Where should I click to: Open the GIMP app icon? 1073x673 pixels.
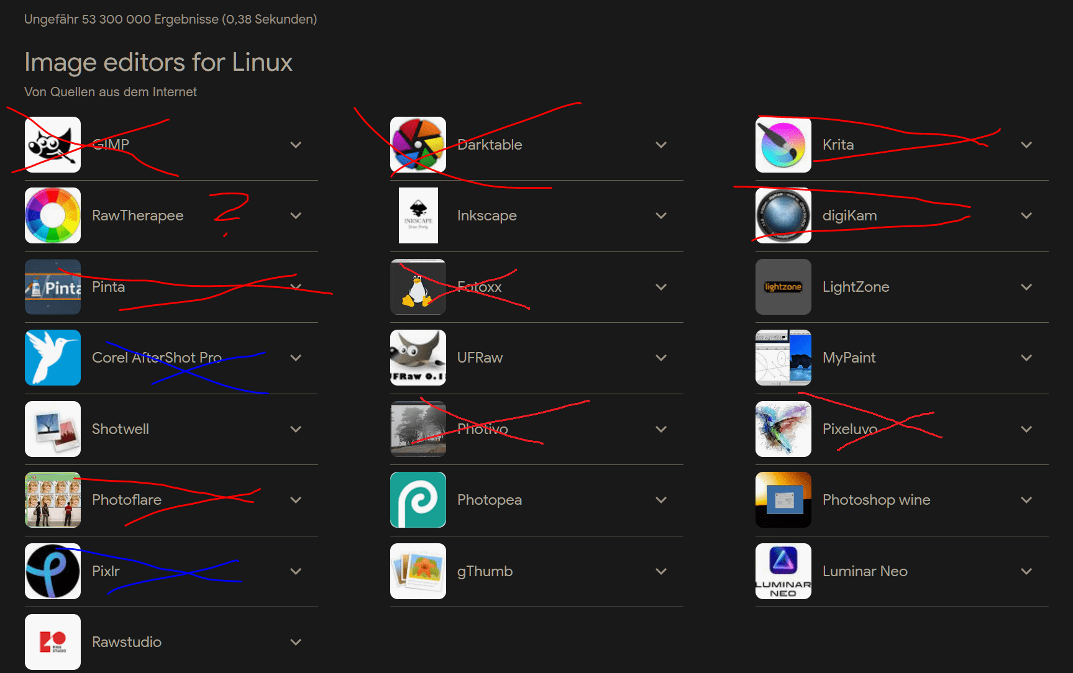click(x=53, y=145)
